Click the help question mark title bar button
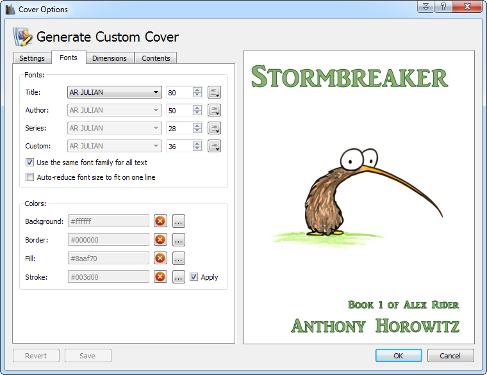 (443, 6)
